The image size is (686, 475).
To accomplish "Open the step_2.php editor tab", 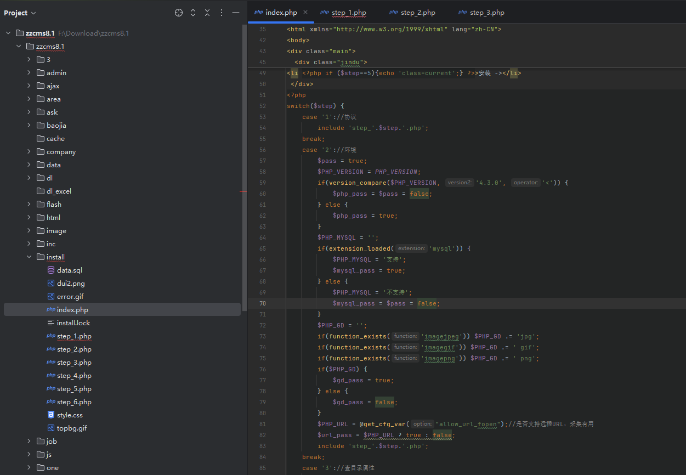I will [x=417, y=13].
